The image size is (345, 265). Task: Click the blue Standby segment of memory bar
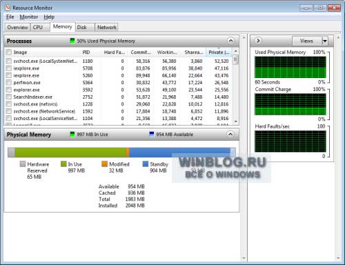click(x=179, y=153)
